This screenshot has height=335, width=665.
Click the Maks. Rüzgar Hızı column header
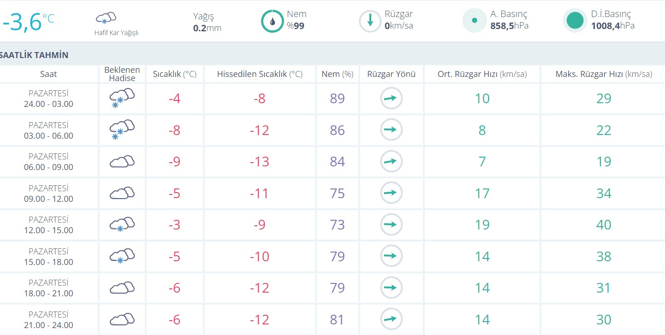pos(603,74)
